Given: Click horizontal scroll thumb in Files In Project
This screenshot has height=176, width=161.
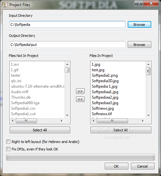Looking at the screenshot, I should click(112, 121).
